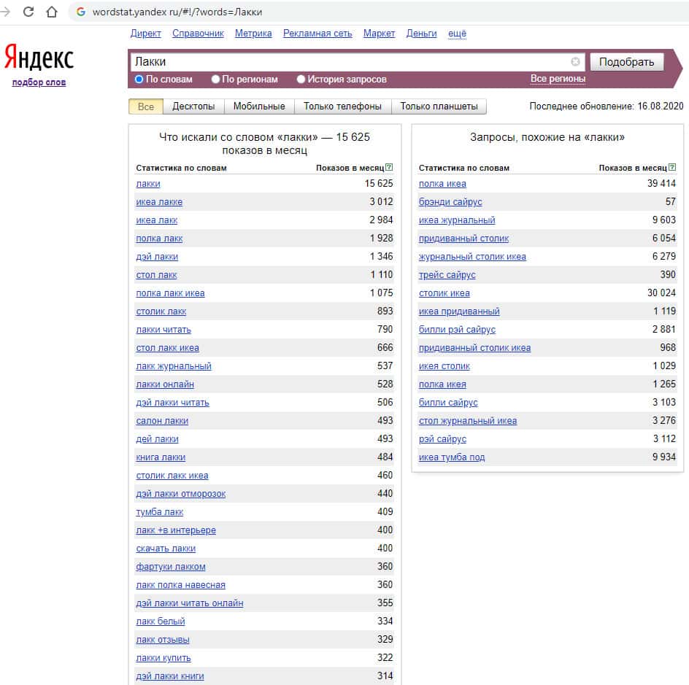689x685 pixels.
Task: Open the Справочник menu link
Action: coord(199,34)
